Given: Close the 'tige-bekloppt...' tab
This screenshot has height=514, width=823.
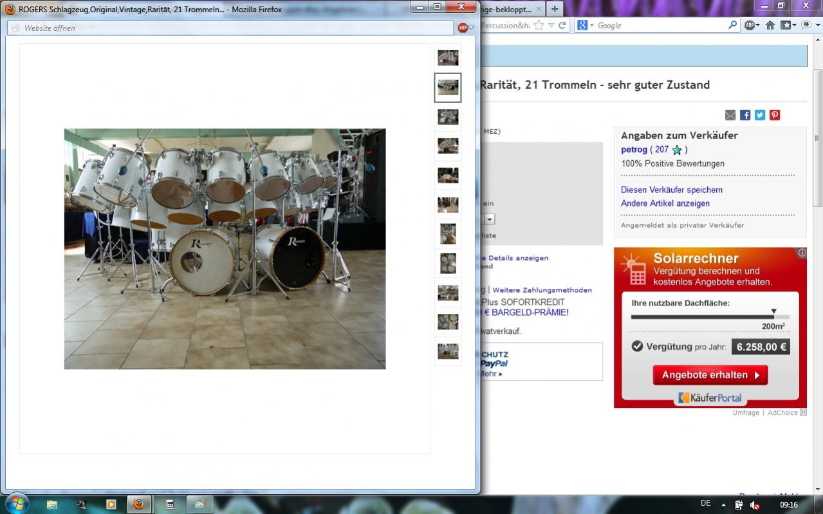Looking at the screenshot, I should (x=538, y=10).
